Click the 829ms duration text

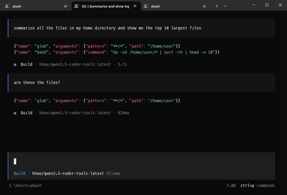tap(123, 113)
